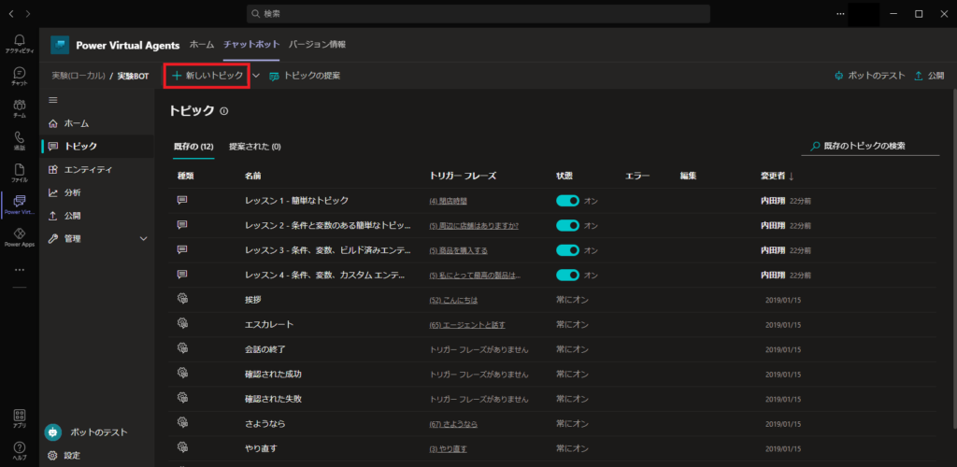This screenshot has height=467, width=957.
Task: Click the forward navigation arrow
Action: [x=28, y=13]
